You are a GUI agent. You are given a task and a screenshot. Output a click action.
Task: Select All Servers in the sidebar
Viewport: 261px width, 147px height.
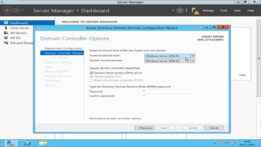18,33
